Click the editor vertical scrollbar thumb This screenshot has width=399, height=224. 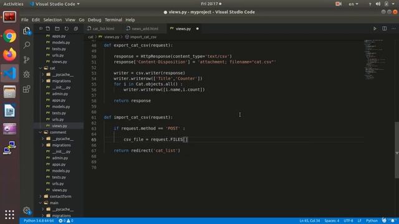(397, 150)
